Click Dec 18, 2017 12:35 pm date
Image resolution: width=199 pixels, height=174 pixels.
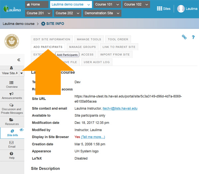point(92,123)
